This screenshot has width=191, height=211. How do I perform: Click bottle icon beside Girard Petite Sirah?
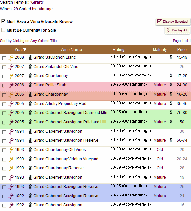(30, 85)
